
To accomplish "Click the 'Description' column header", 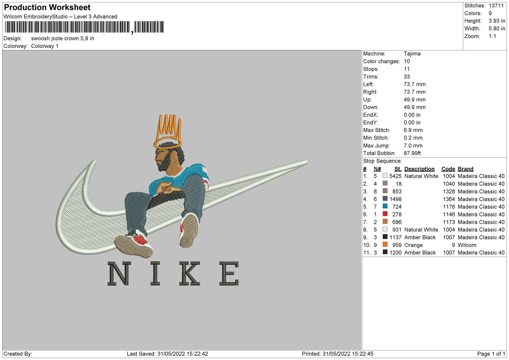I will (x=419, y=169).
